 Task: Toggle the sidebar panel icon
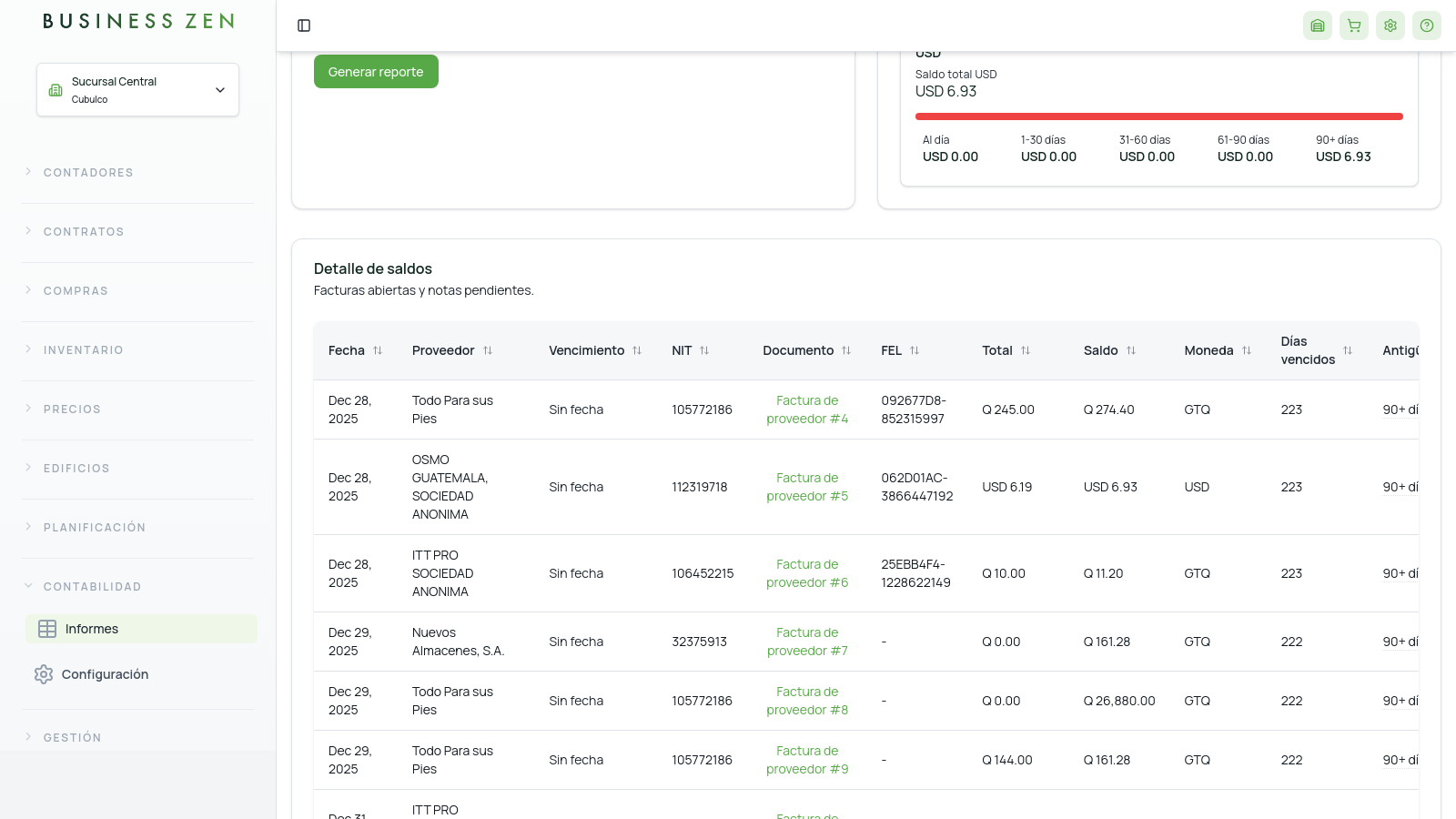click(304, 25)
